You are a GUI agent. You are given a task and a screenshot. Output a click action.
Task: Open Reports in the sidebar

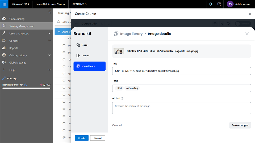pos(14,48)
